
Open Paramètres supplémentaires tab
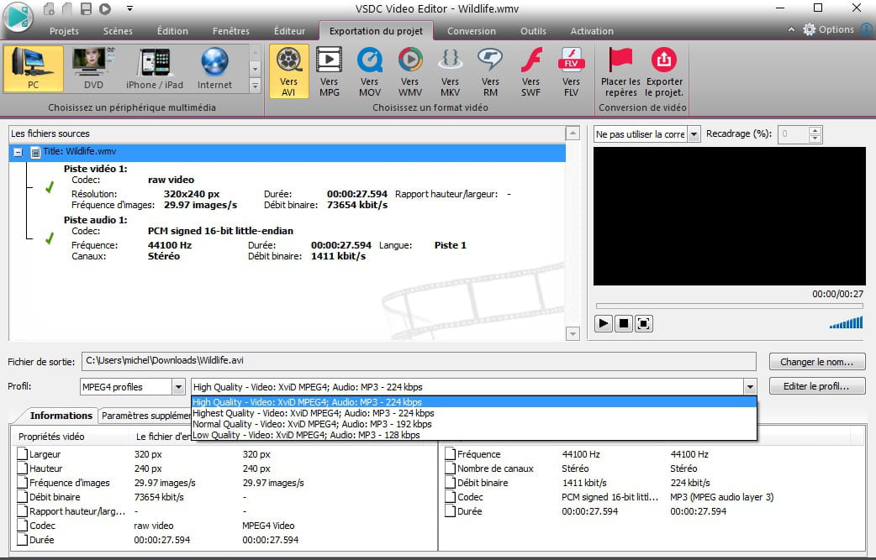(145, 416)
